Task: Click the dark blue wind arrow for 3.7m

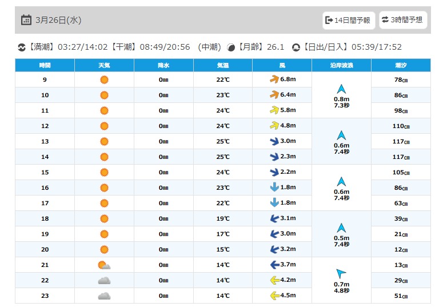Action: (x=274, y=265)
